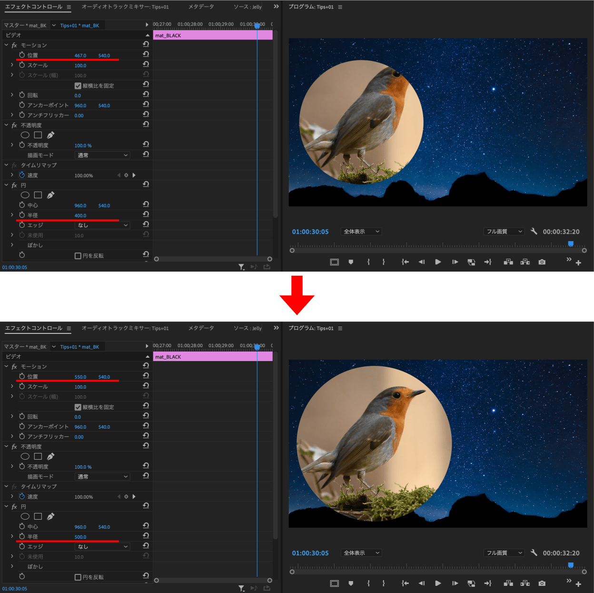Switch to メタデータ tab in the upper panel
Viewport: 594px width, 593px height.
tap(201, 7)
